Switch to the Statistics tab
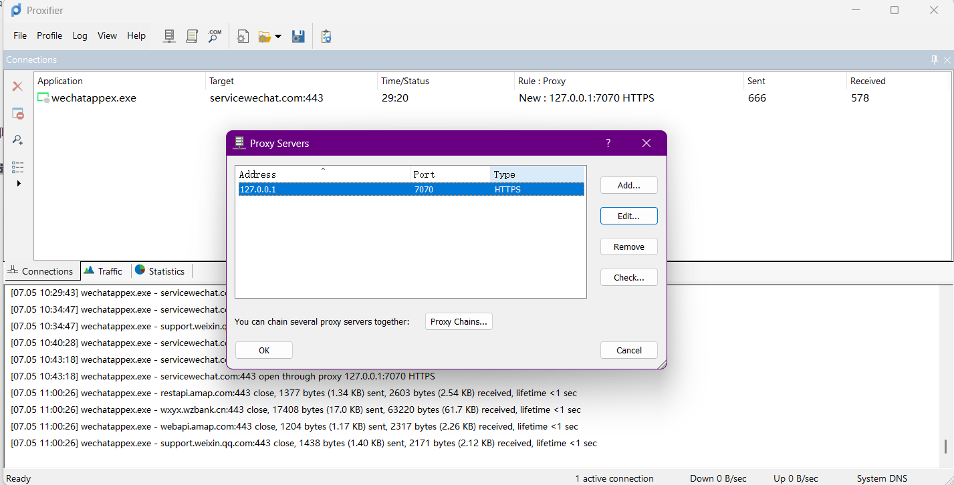 [x=161, y=271]
